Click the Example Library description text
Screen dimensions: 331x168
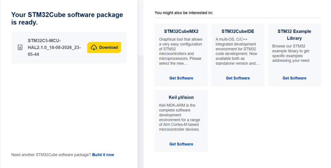pyautogui.click(x=291, y=53)
